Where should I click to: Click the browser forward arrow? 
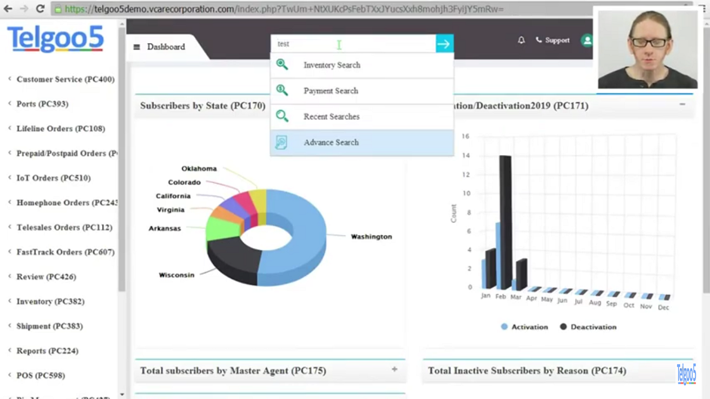24,9
